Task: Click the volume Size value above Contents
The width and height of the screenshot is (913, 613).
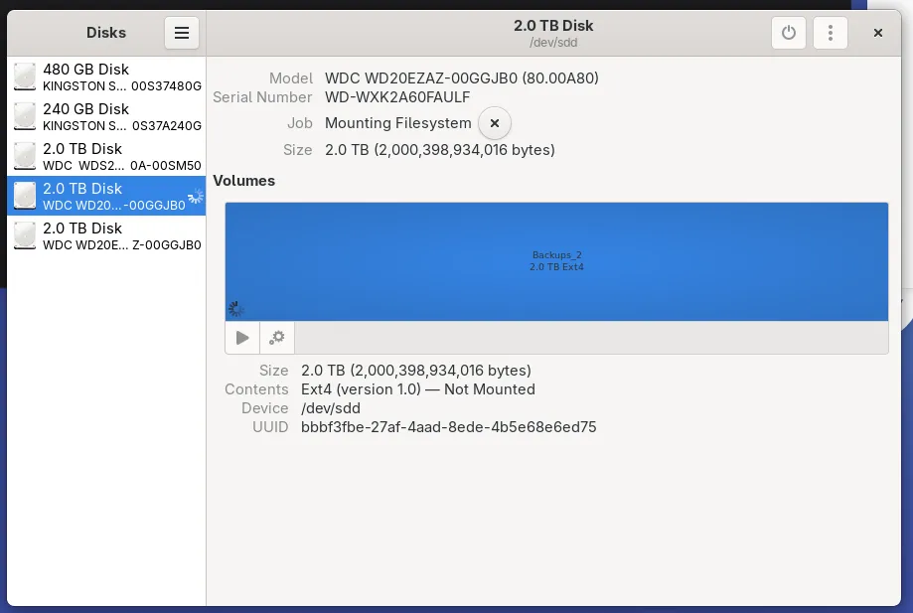Action: pos(415,371)
